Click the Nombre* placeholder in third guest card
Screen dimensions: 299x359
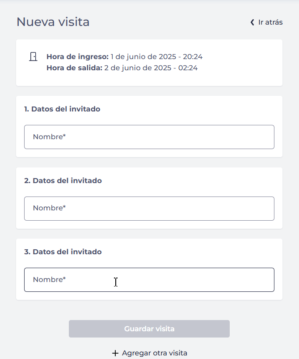49,280
